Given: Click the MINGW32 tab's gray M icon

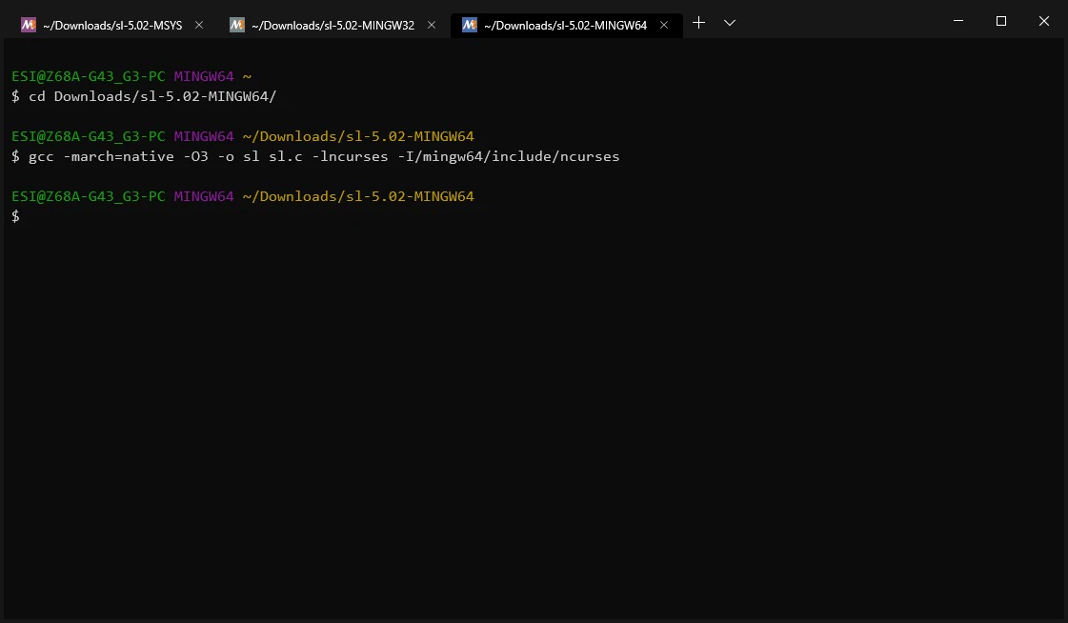Looking at the screenshot, I should [236, 25].
